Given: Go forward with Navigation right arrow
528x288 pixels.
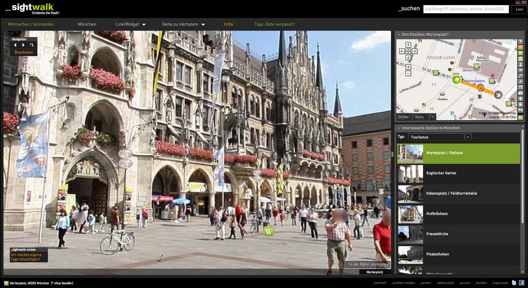Looking at the screenshot, I should (x=23, y=45).
